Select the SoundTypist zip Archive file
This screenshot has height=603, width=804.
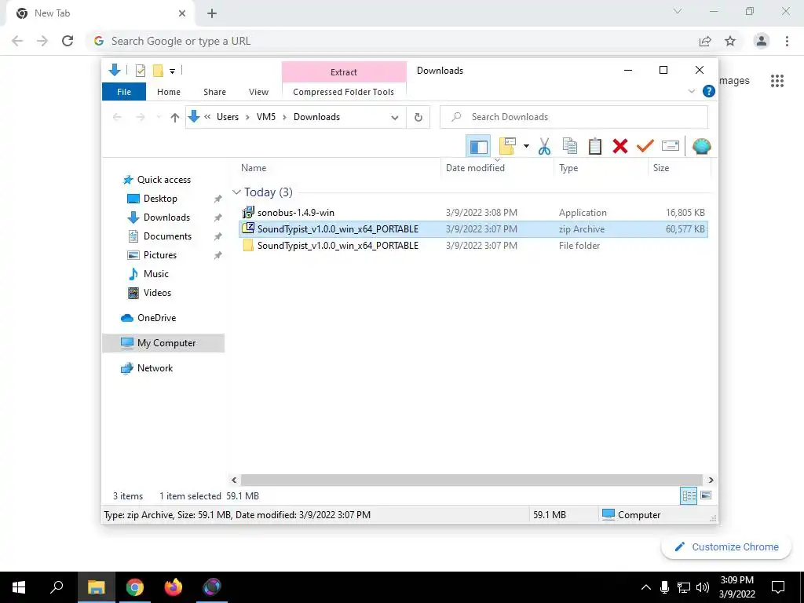click(x=473, y=229)
